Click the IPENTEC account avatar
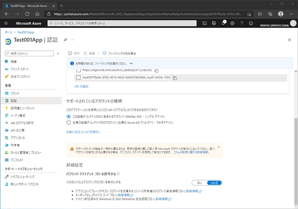 tap(293, 23)
